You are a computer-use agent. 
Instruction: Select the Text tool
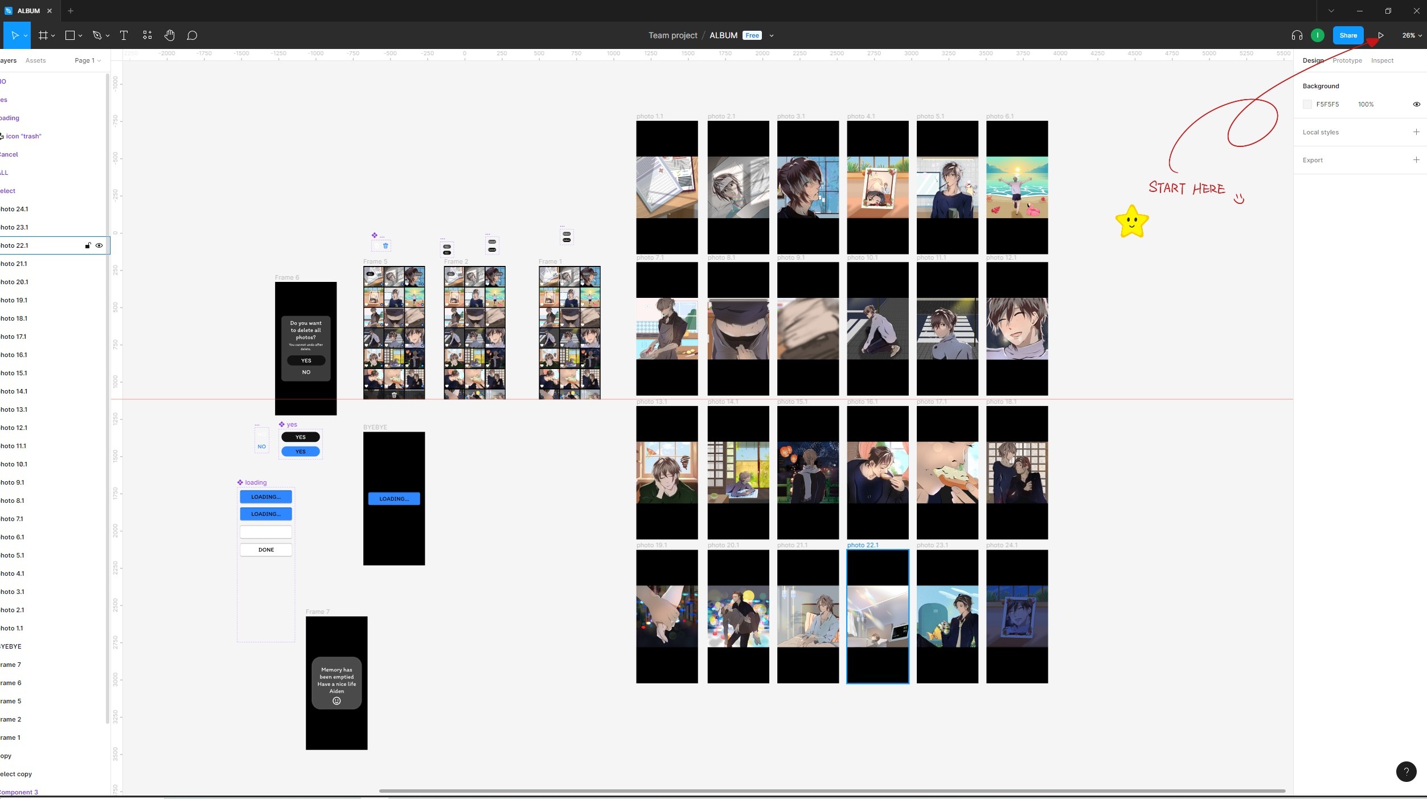click(124, 35)
